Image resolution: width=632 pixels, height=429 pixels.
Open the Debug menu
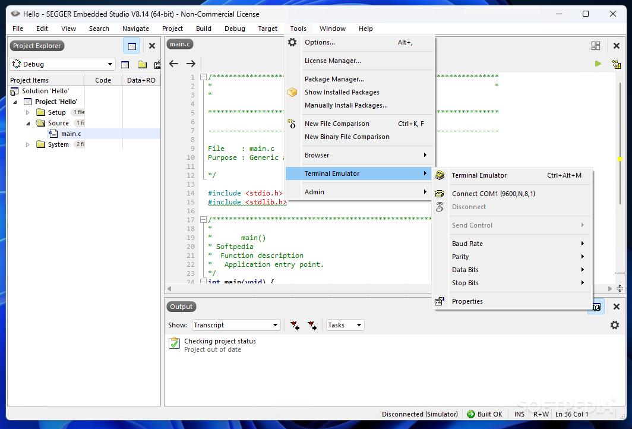point(235,29)
